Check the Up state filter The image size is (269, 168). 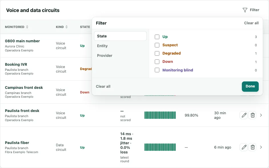(x=157, y=37)
